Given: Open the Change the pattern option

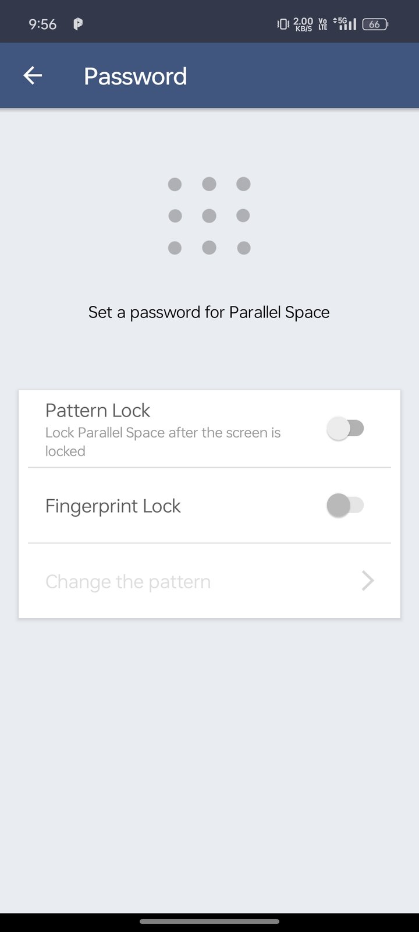Looking at the screenshot, I should [x=128, y=581].
